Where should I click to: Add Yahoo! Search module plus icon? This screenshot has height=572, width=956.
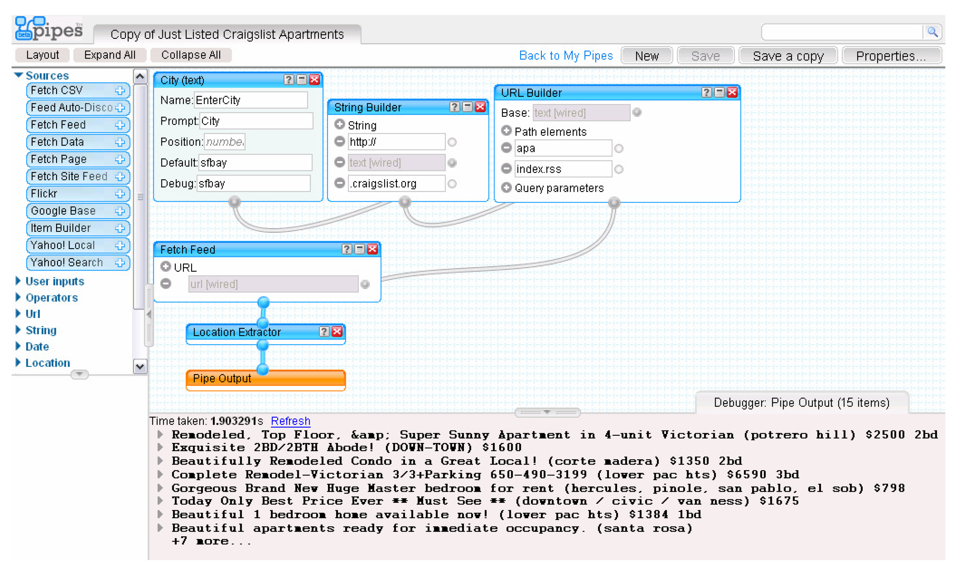pos(120,263)
